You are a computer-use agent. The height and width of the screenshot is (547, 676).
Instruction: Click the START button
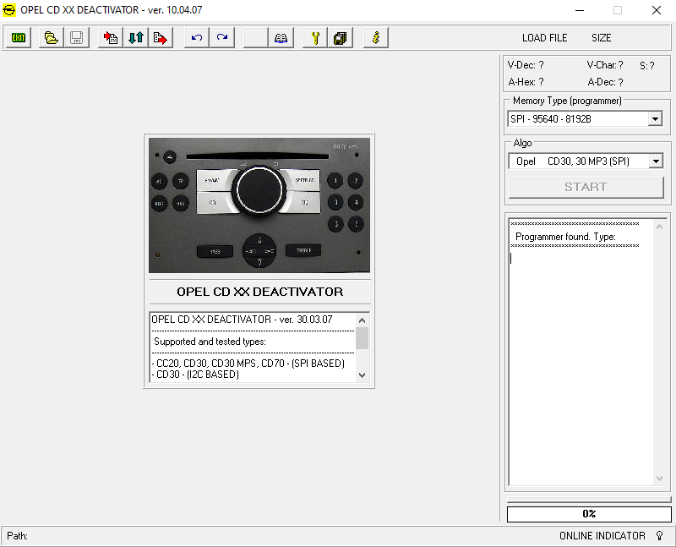point(586,187)
